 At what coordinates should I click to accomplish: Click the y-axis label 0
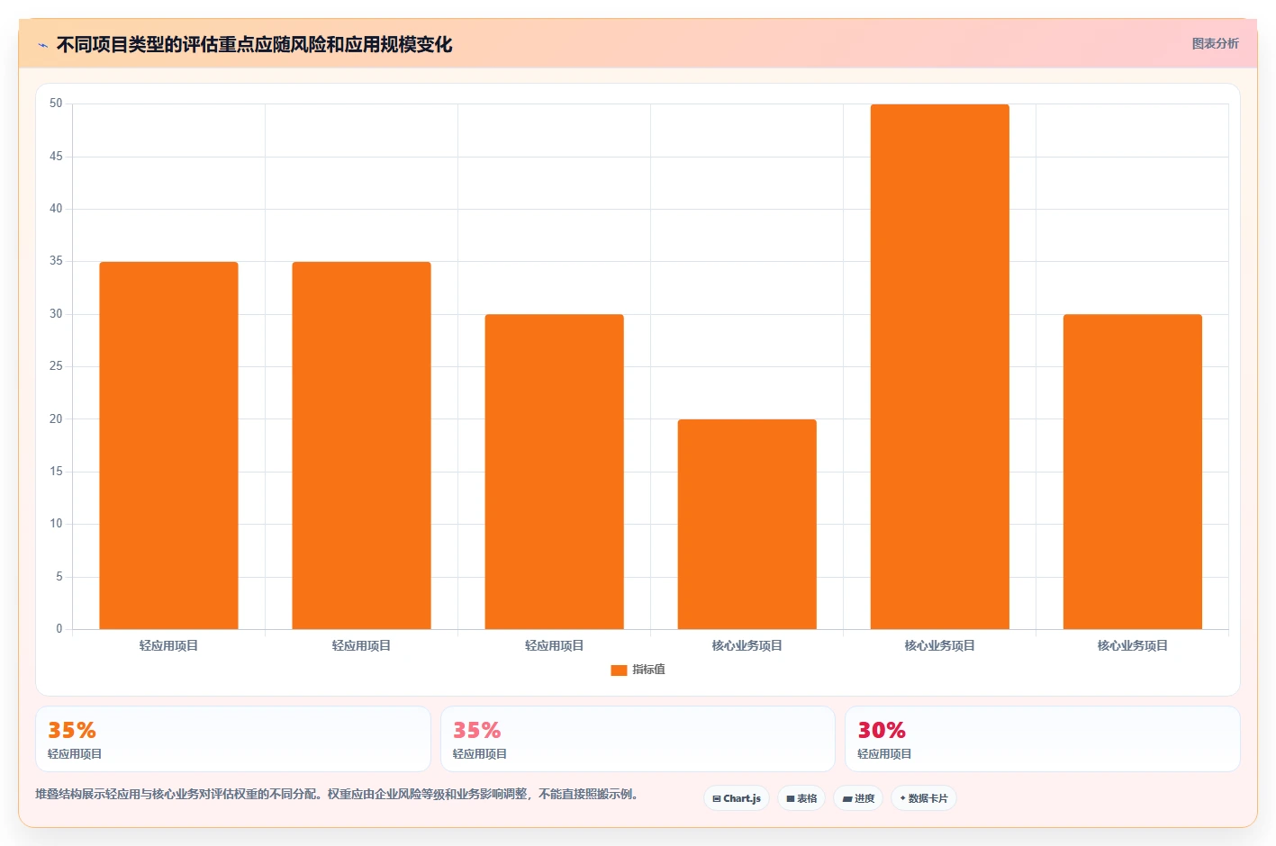(x=59, y=629)
